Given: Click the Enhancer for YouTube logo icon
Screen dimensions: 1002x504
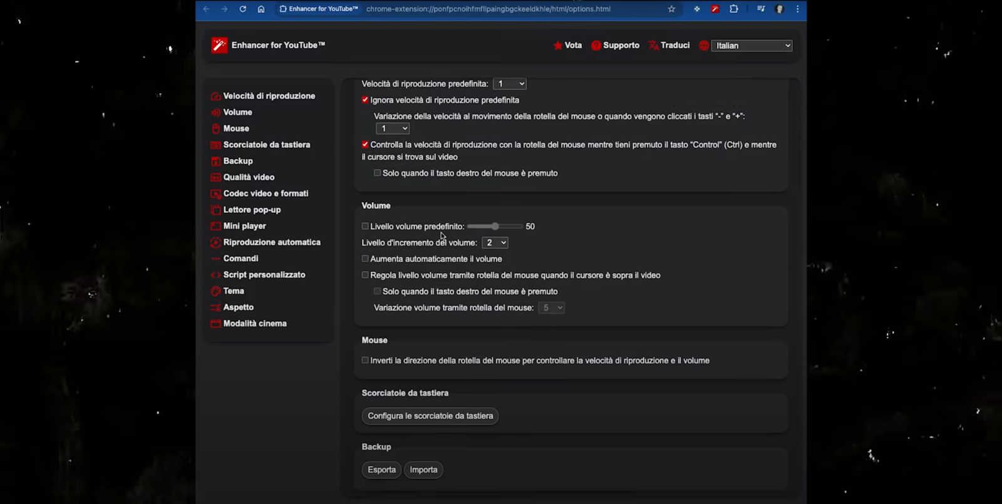Looking at the screenshot, I should coord(219,45).
